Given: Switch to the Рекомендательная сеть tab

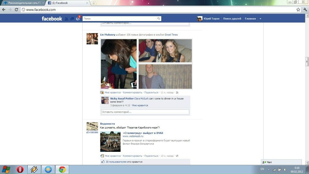Looking at the screenshot, I should coord(23,3).
